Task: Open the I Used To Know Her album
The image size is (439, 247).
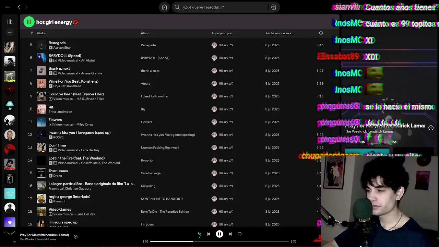Action: [155, 96]
